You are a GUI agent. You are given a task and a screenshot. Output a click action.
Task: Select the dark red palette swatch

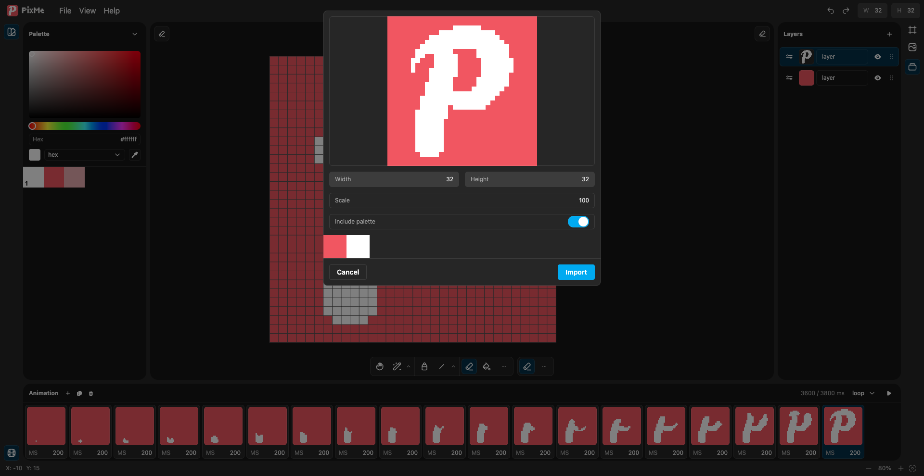pyautogui.click(x=54, y=177)
